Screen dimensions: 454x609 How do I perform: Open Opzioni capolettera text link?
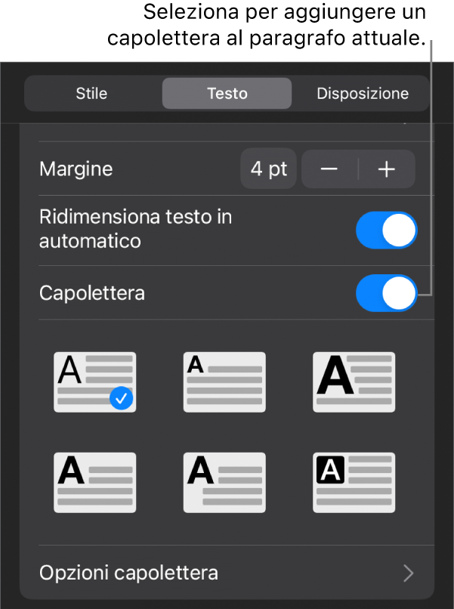128,573
